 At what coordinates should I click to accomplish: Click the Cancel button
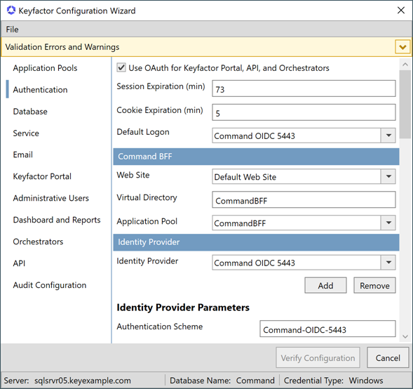tap(388, 357)
